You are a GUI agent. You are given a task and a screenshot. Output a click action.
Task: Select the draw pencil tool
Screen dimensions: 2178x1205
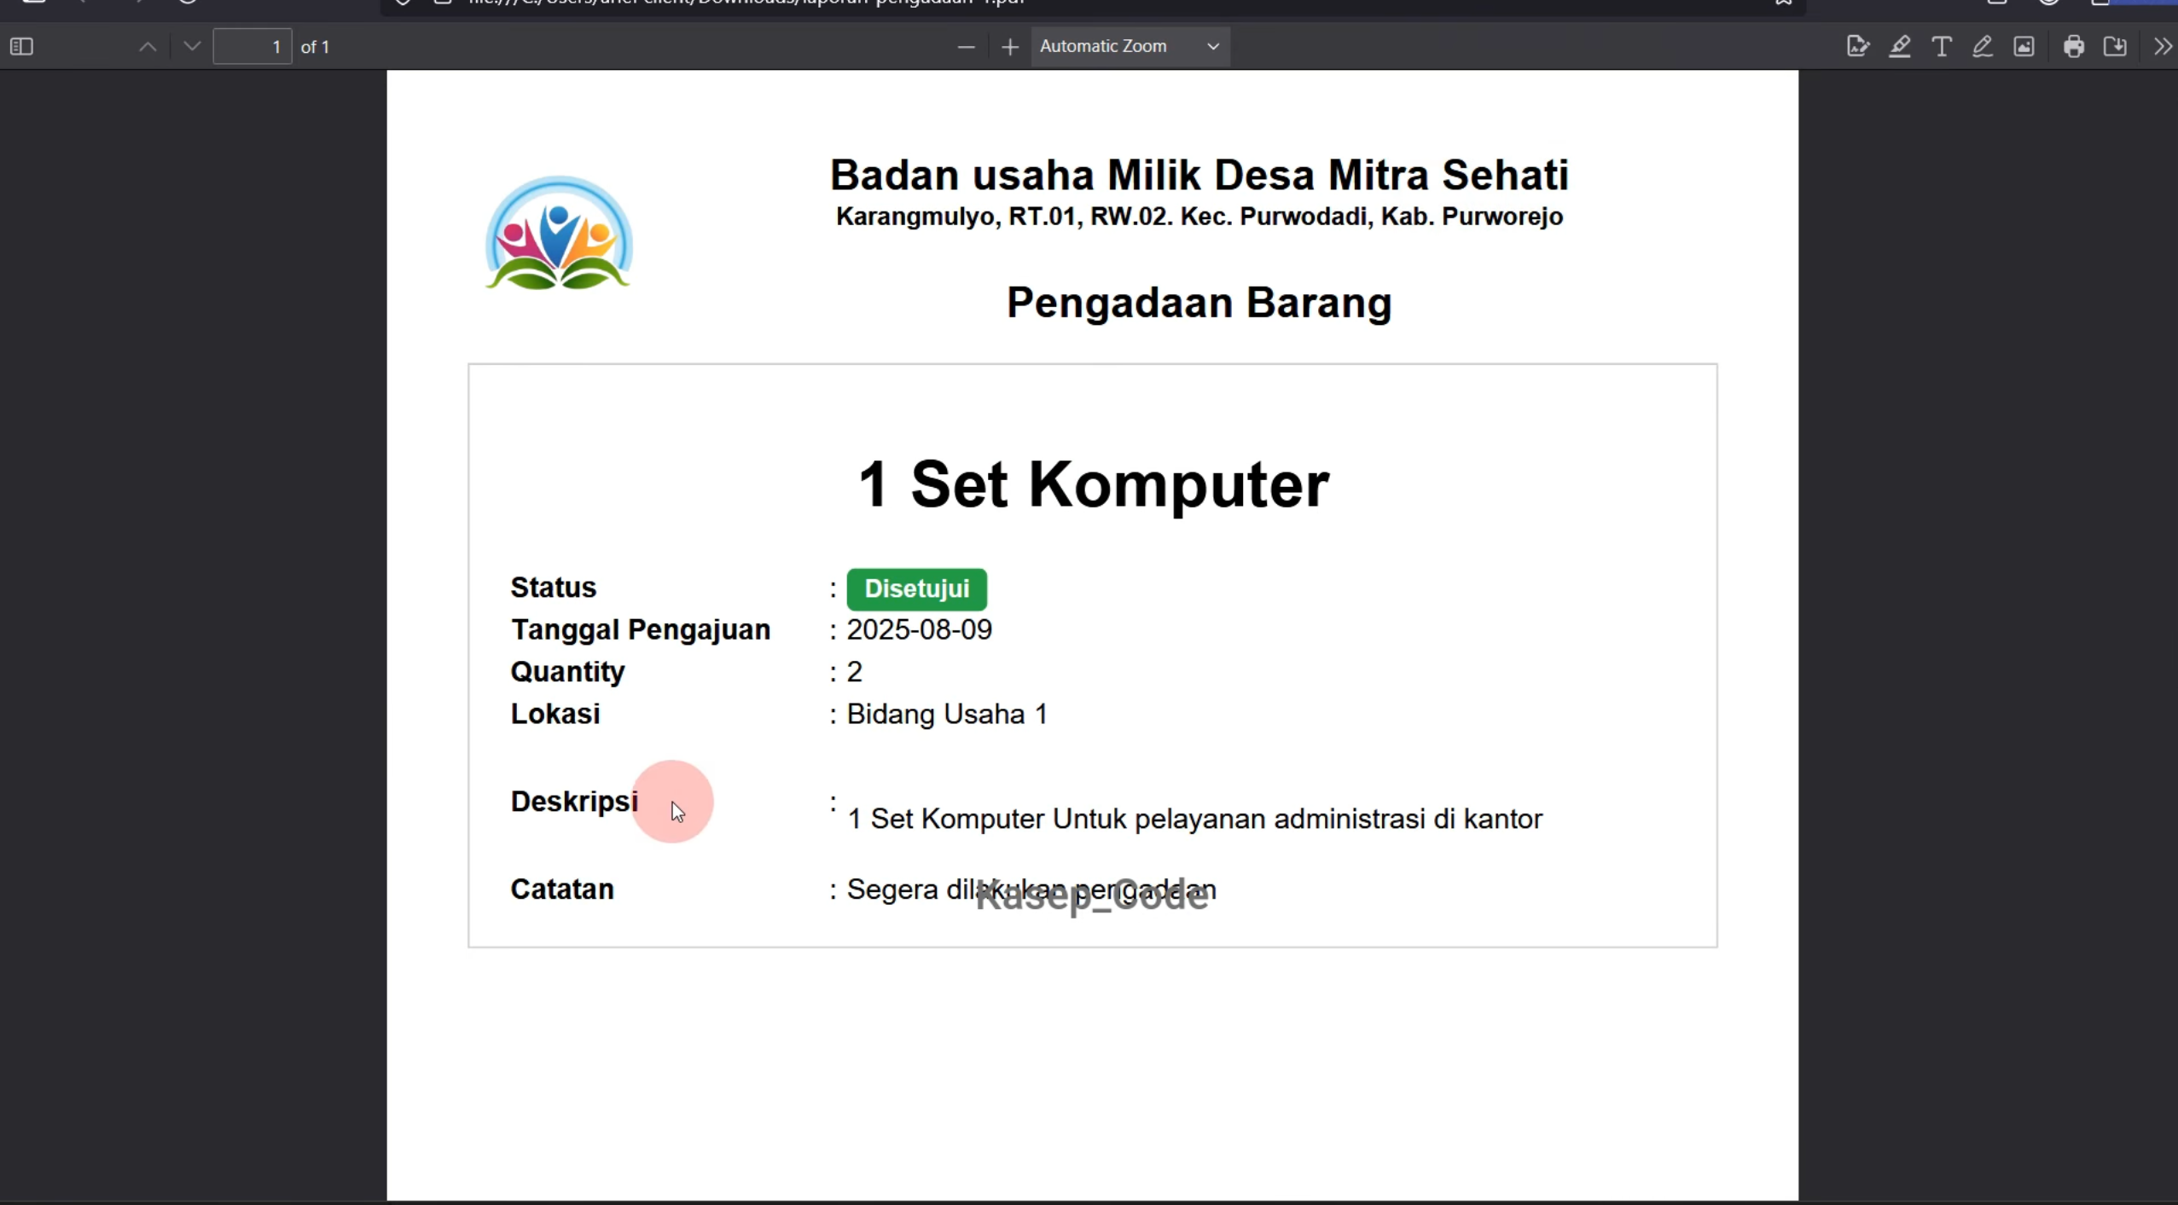click(1983, 47)
